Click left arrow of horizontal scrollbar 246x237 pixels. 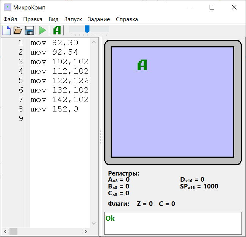click(5, 231)
